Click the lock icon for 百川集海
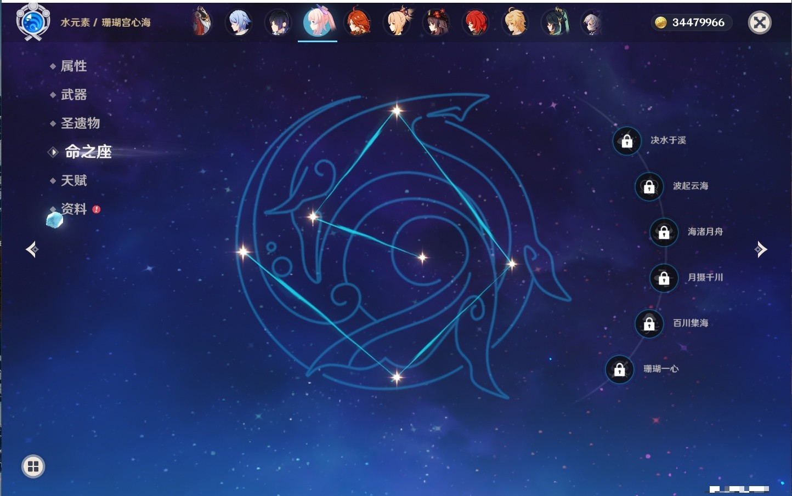The width and height of the screenshot is (792, 496). pyautogui.click(x=649, y=323)
